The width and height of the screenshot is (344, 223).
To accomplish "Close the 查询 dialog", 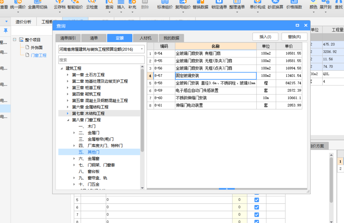I will tap(306, 25).
